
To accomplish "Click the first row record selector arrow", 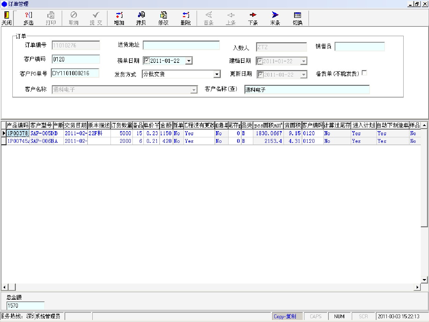I will (4, 133).
